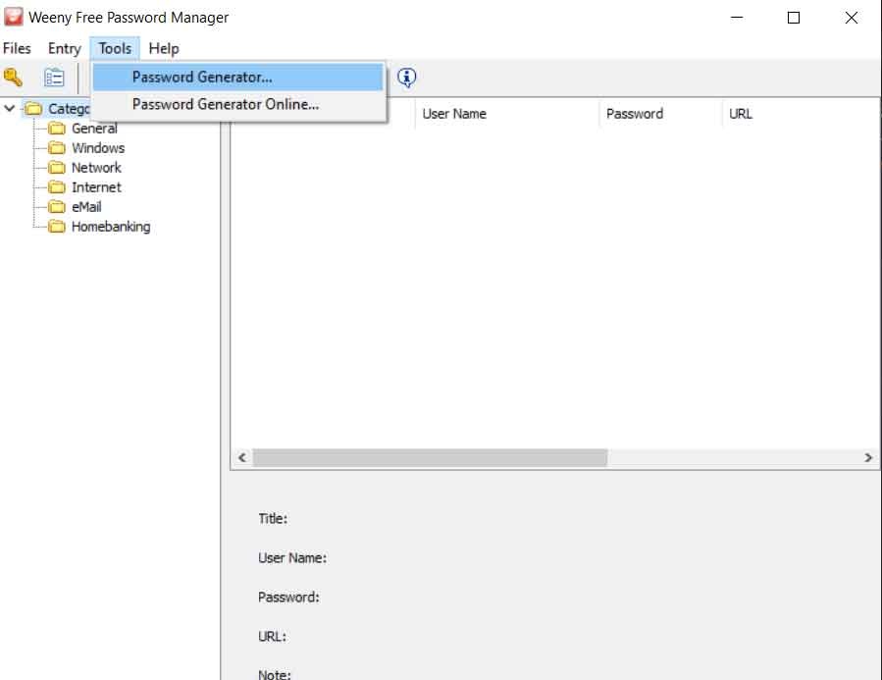Select the Windows folder icon
Image resolution: width=882 pixels, height=680 pixels.
click(56, 148)
